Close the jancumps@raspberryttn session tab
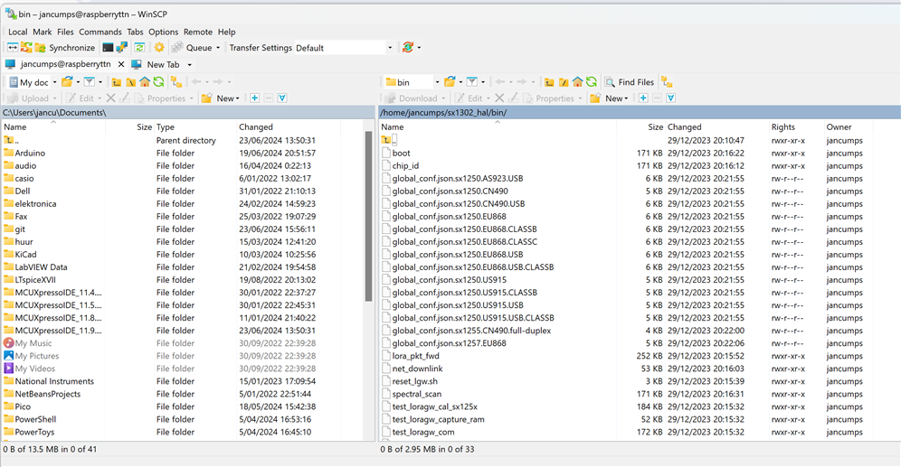The image size is (901, 467). [121, 65]
